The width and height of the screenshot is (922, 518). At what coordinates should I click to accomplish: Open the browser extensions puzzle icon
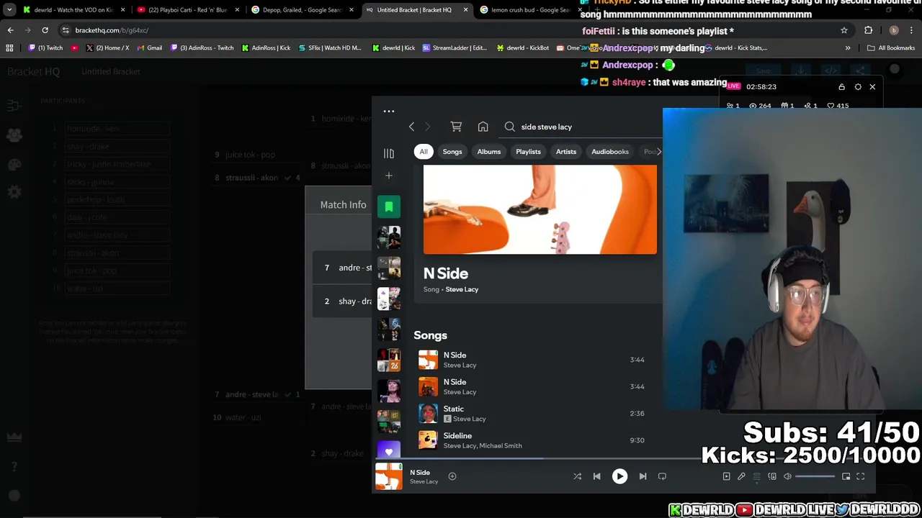point(868,30)
